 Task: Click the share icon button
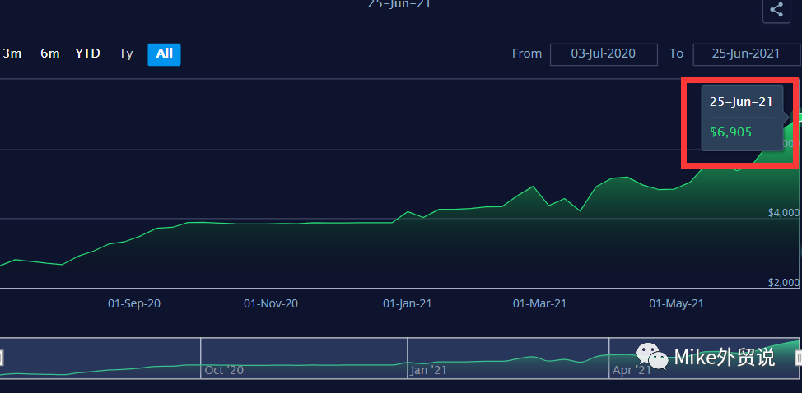[776, 10]
